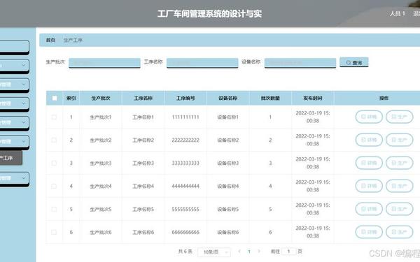Click the 查询 search button
The width and height of the screenshot is (420, 262).
(x=353, y=62)
